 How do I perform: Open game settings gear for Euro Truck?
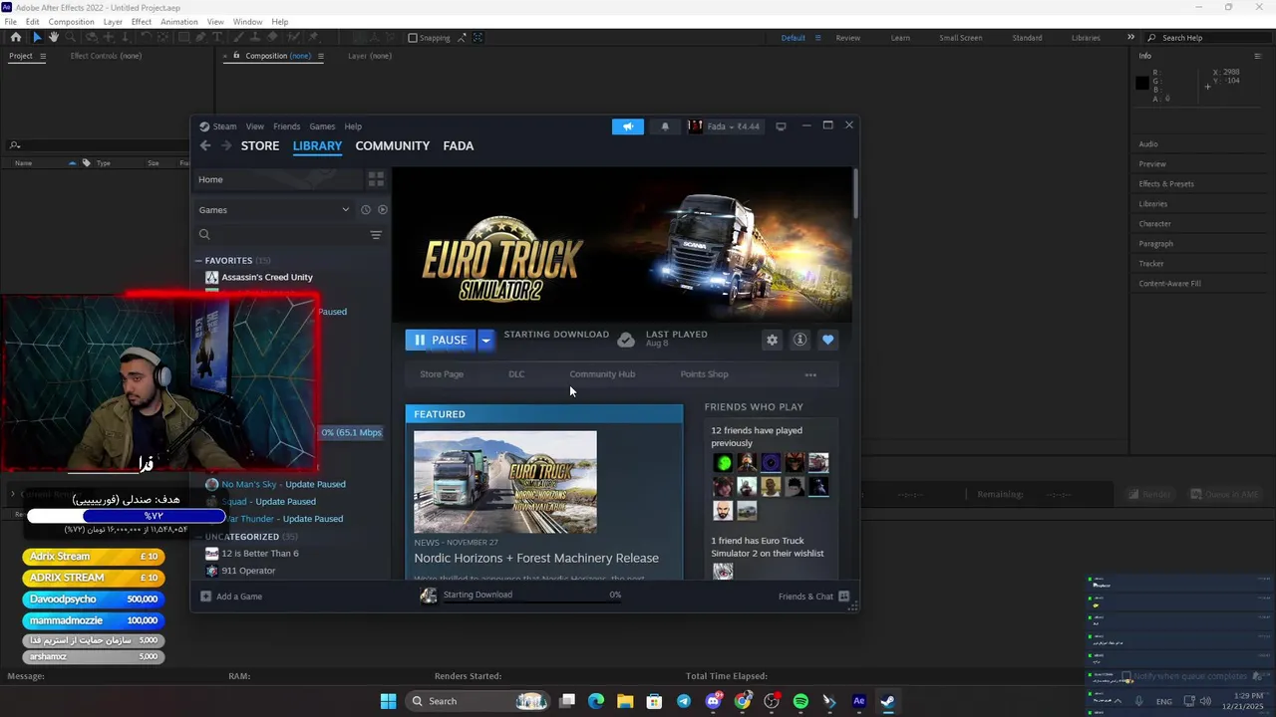pos(772,340)
